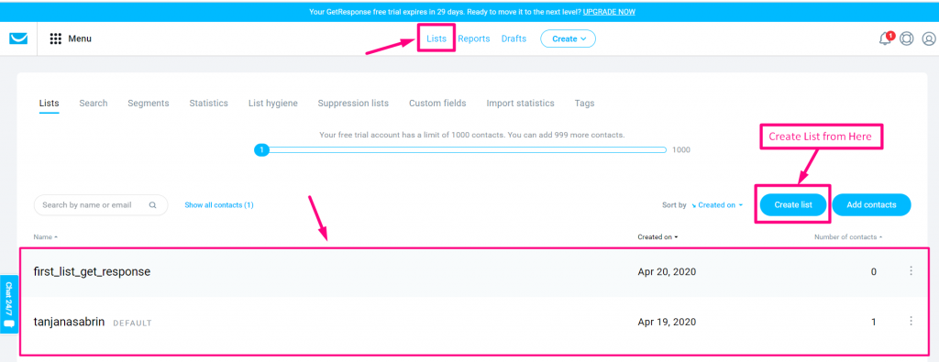Switch to the Search tab
939x362 pixels.
pyautogui.click(x=94, y=104)
